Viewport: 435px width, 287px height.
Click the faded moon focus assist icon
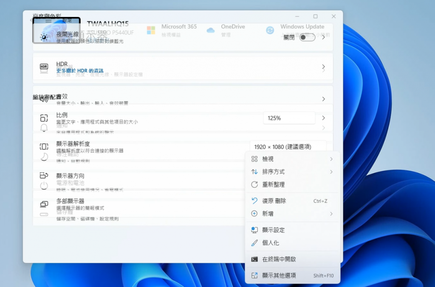(x=44, y=157)
